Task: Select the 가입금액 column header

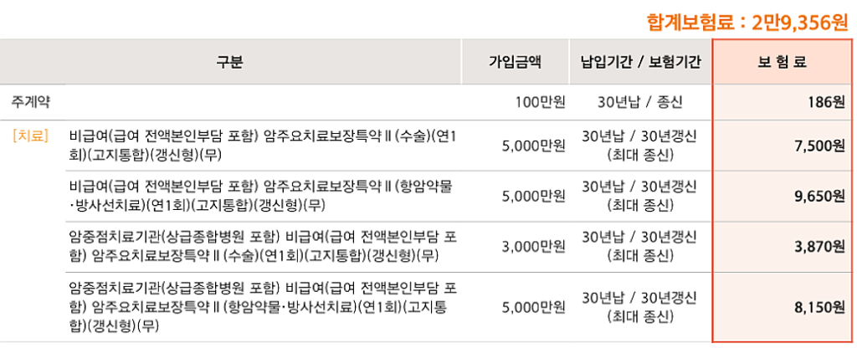Action: pyautogui.click(x=515, y=62)
